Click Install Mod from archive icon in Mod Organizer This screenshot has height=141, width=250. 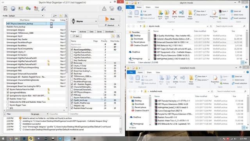click(x=5, y=9)
